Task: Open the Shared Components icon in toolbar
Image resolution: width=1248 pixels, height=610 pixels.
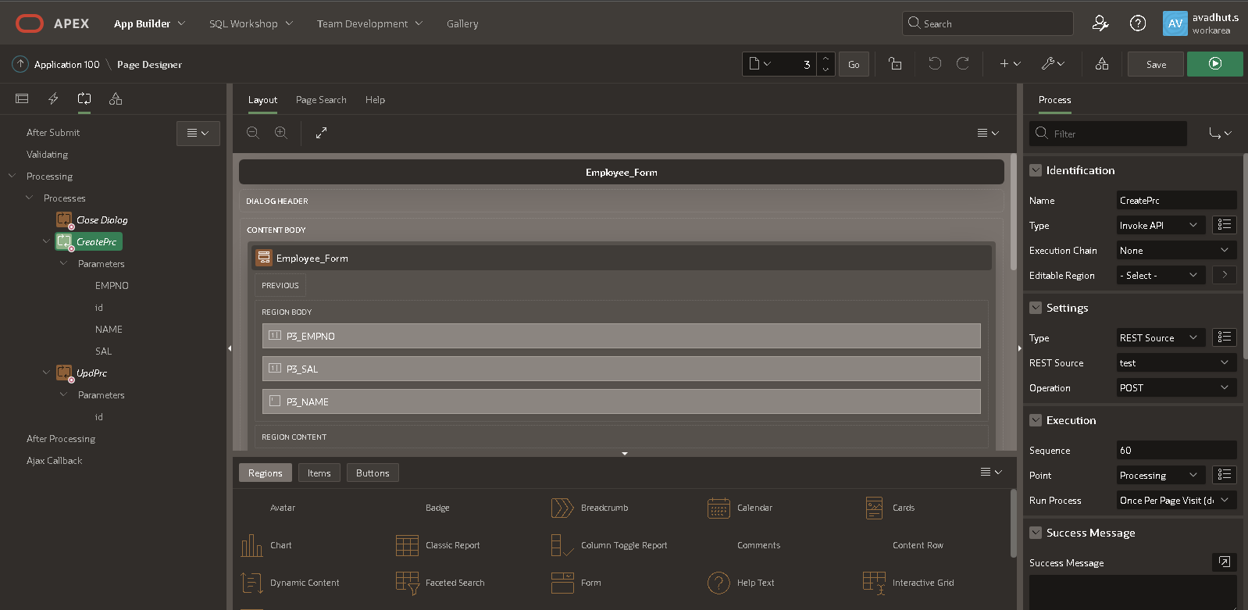Action: click(x=1102, y=64)
